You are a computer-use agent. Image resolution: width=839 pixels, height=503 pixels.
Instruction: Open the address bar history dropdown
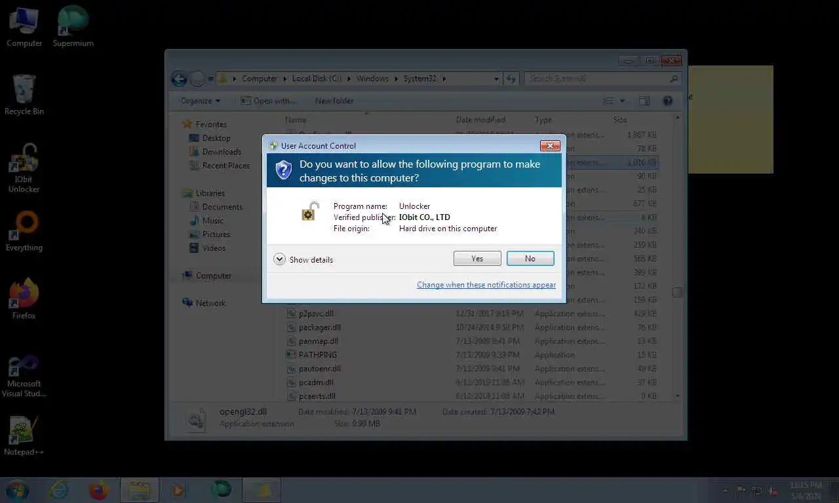(496, 79)
